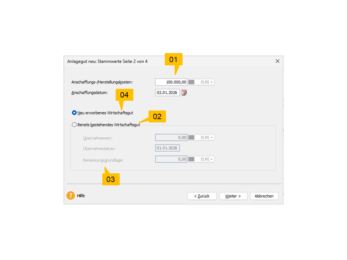347x260 pixels.
Task: Click the yellow 01 callout marker
Action: pyautogui.click(x=173, y=59)
